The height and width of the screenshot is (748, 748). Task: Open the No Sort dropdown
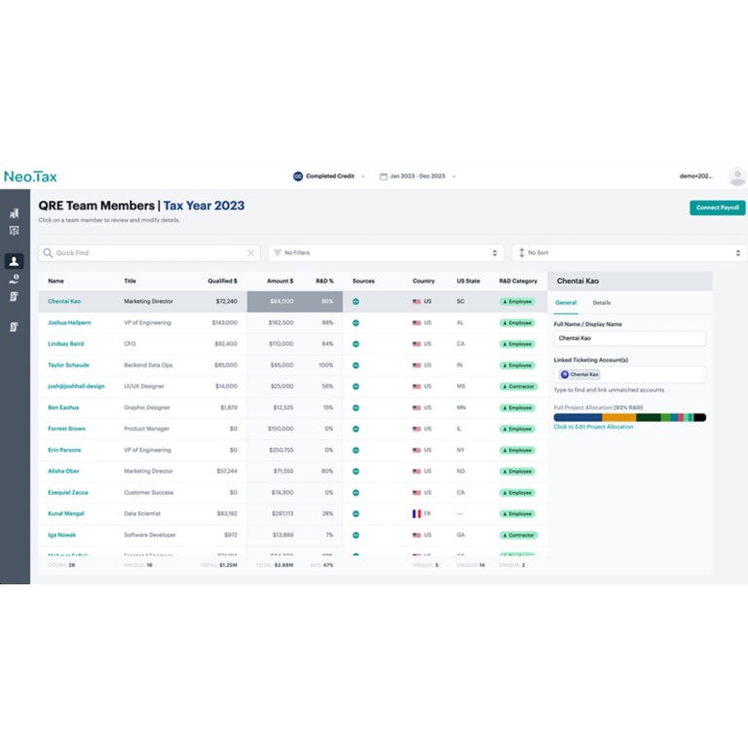coord(630,253)
